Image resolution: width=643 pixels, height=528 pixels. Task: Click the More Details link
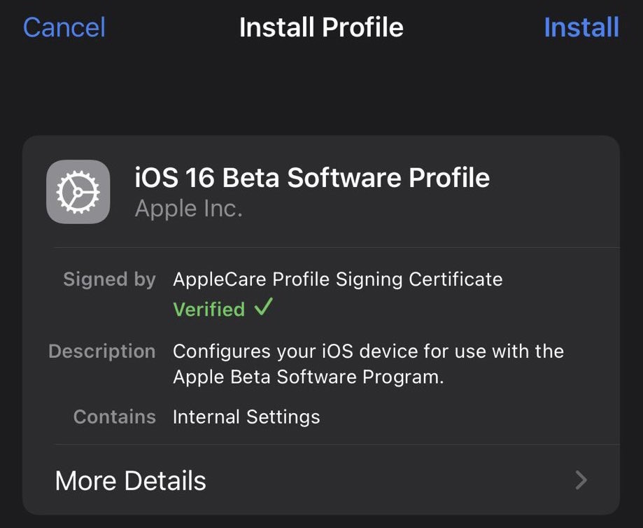130,480
